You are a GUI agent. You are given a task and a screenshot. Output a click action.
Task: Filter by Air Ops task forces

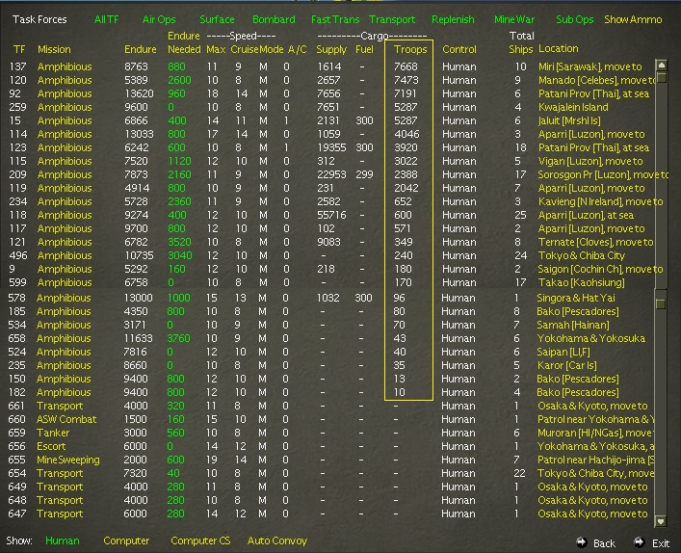coord(159,19)
